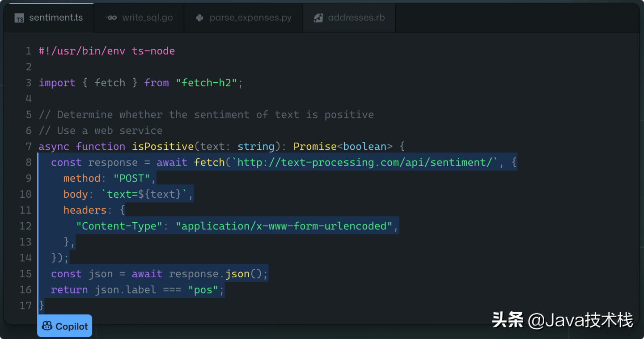Click the return keyword on line 16
The height and width of the screenshot is (339, 644).
[x=69, y=290]
